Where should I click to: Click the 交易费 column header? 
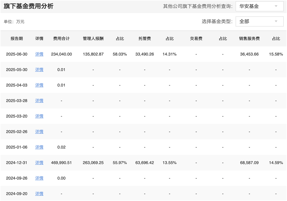pos(196,38)
